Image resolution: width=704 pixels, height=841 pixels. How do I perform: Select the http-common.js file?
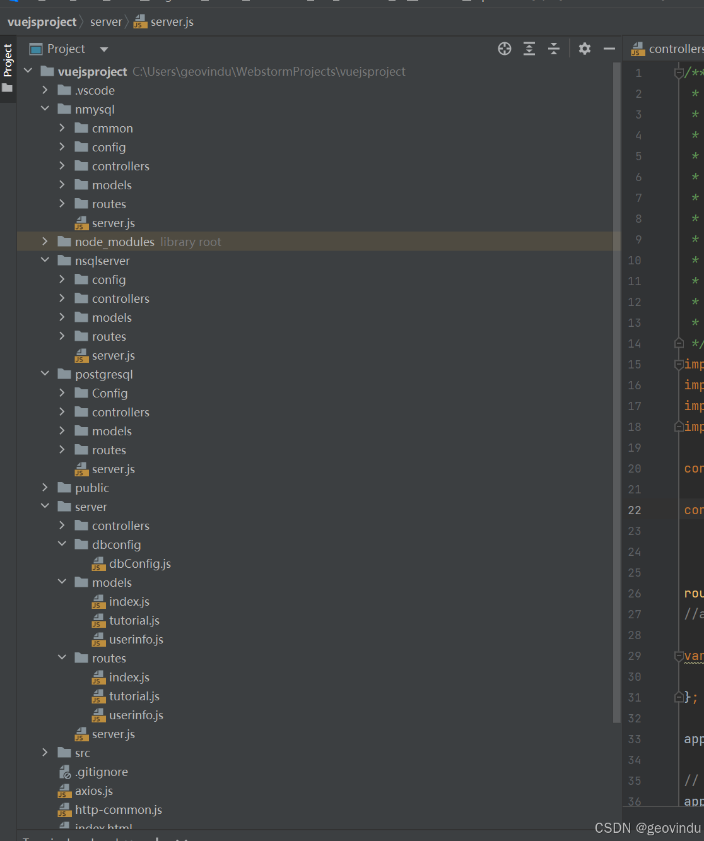pyautogui.click(x=119, y=809)
